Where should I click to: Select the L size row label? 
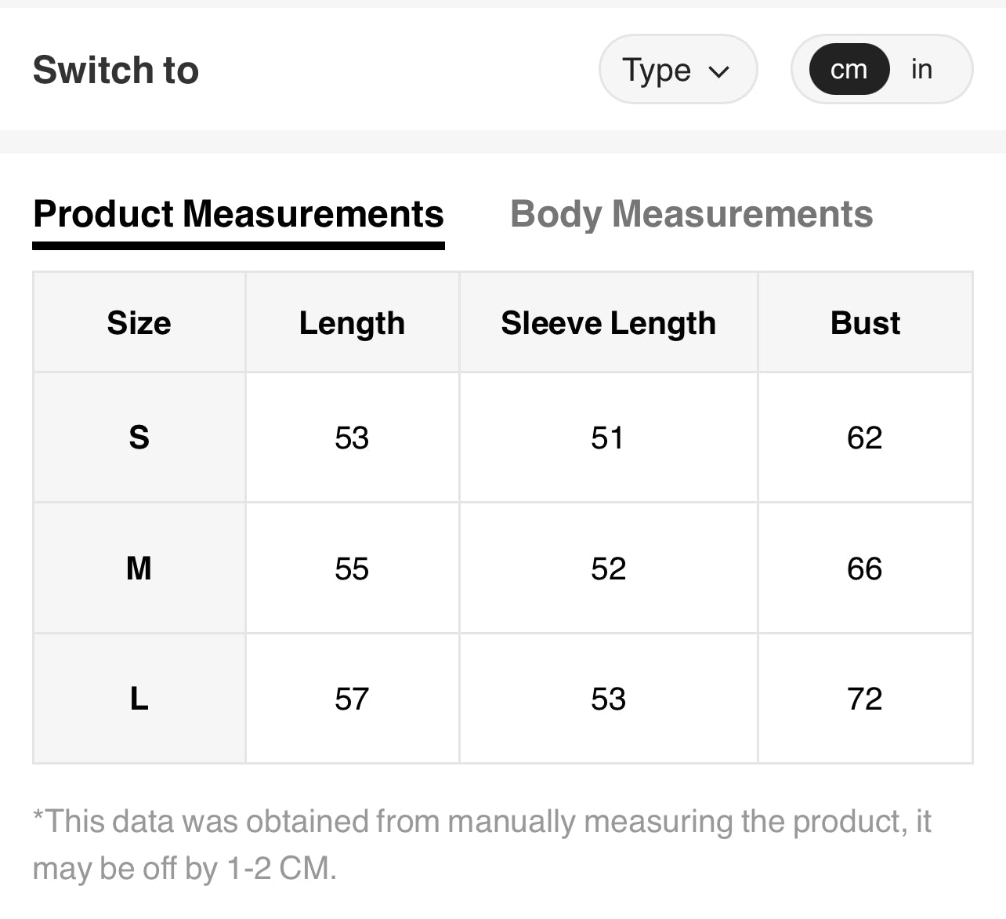point(139,699)
